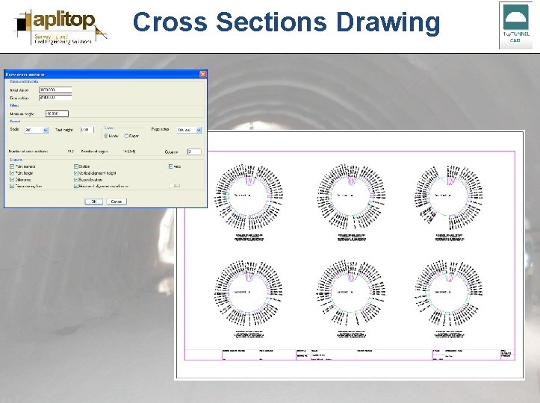This screenshot has width=540, height=403.
Task: Toggle the Area checkbox
Action: [171, 166]
